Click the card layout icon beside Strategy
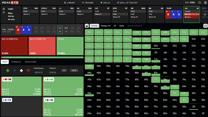The width and height of the screenshot is (208, 117). pyautogui.click(x=87, y=26)
